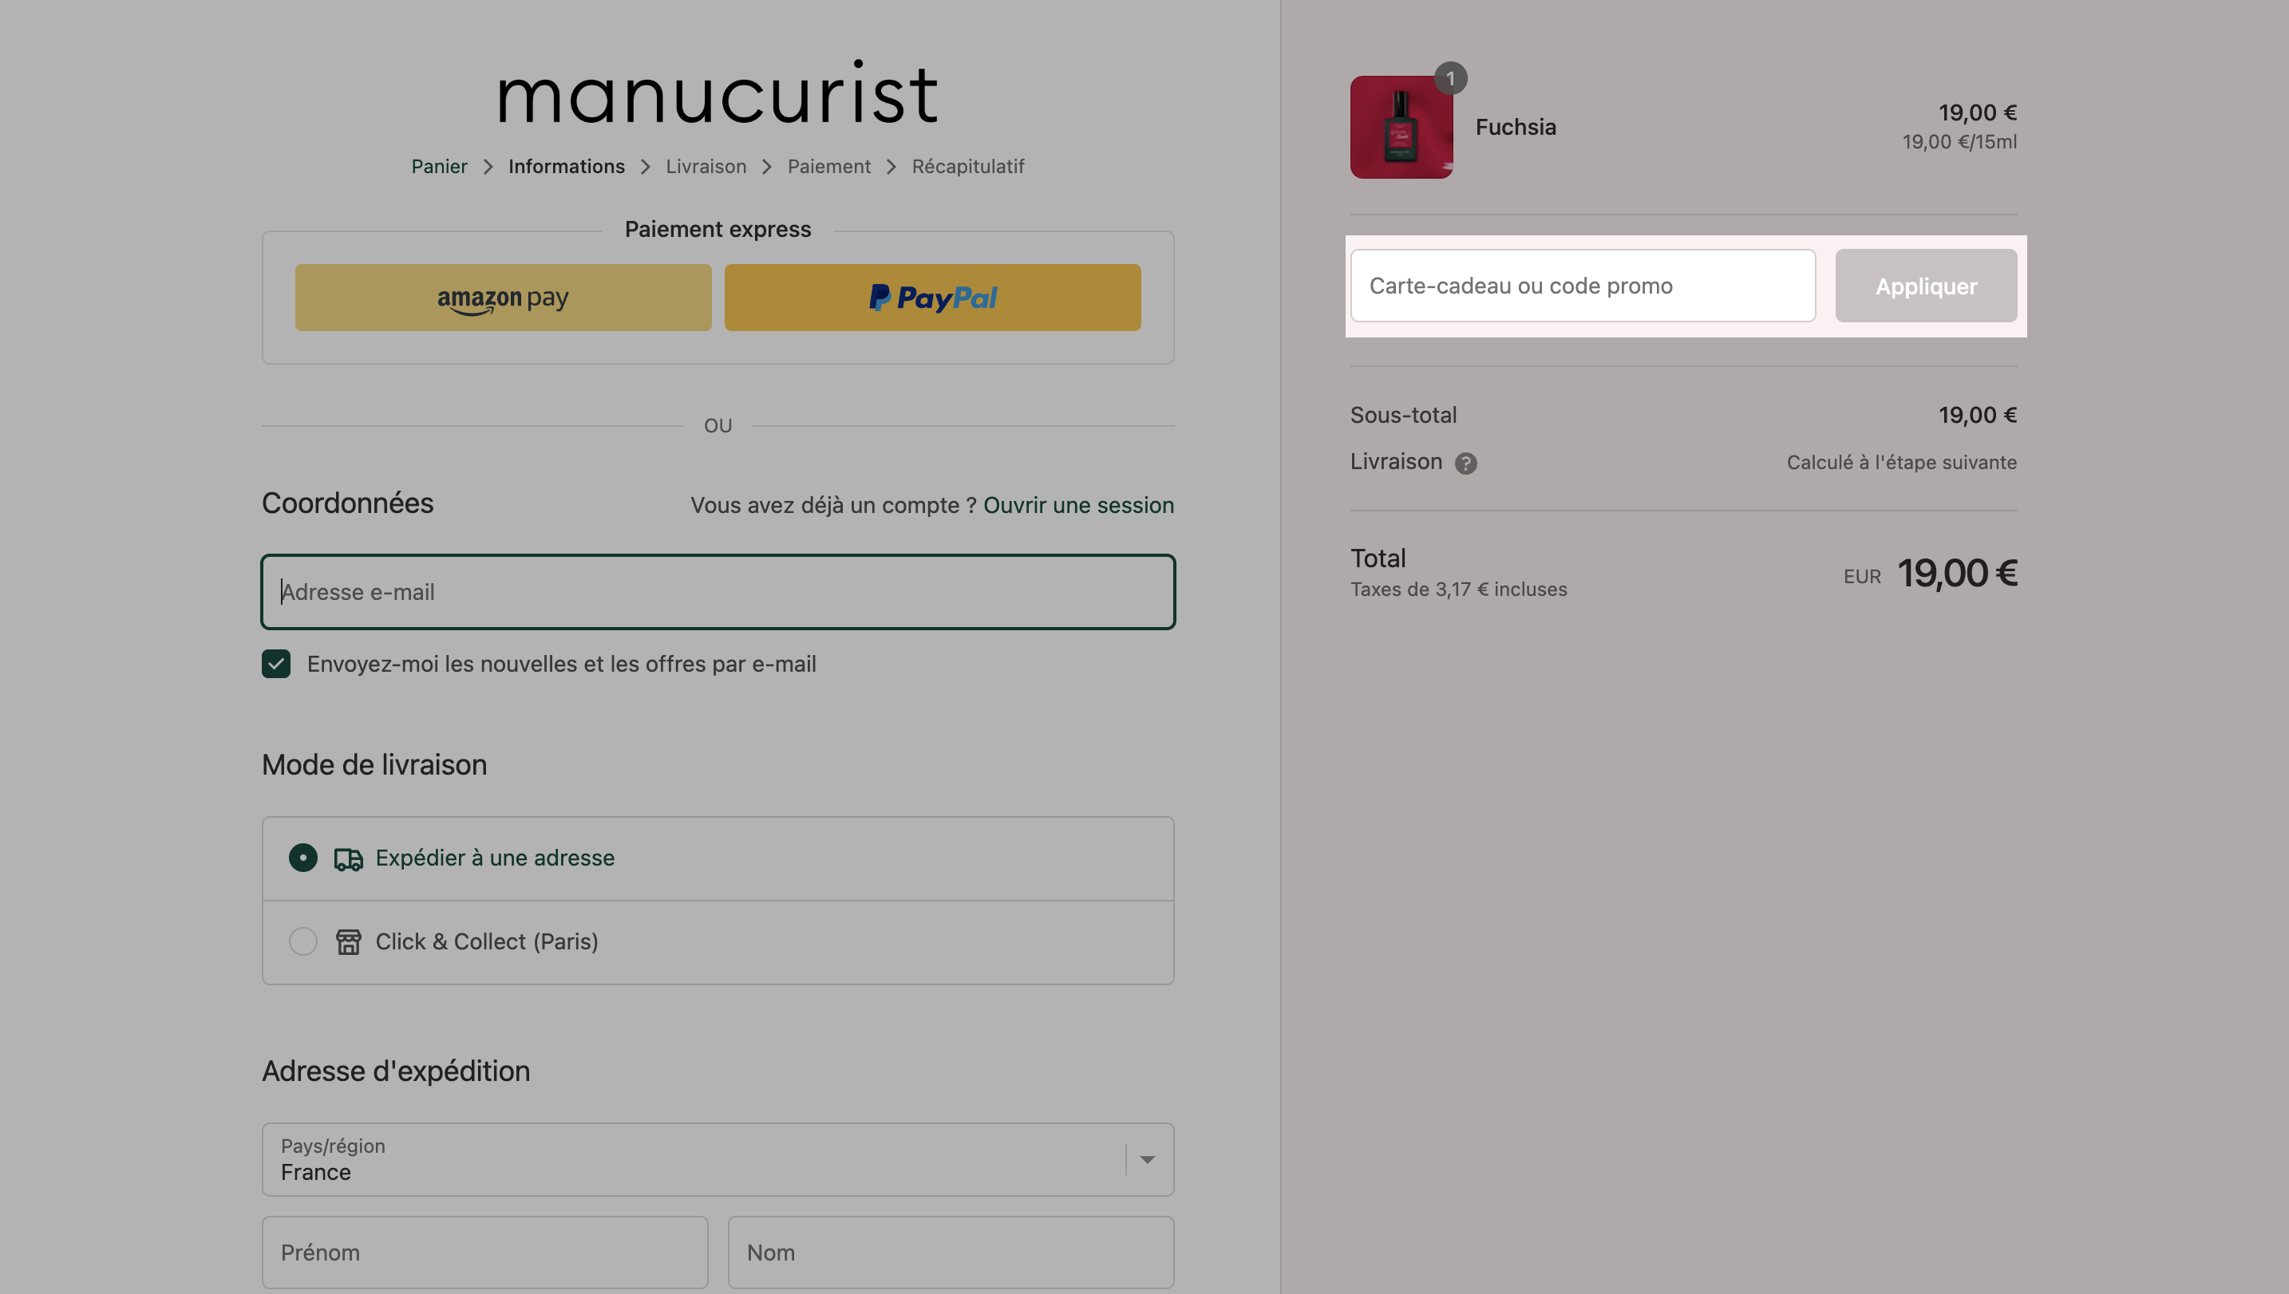Select Expédier à une adresse radio option

click(x=303, y=858)
